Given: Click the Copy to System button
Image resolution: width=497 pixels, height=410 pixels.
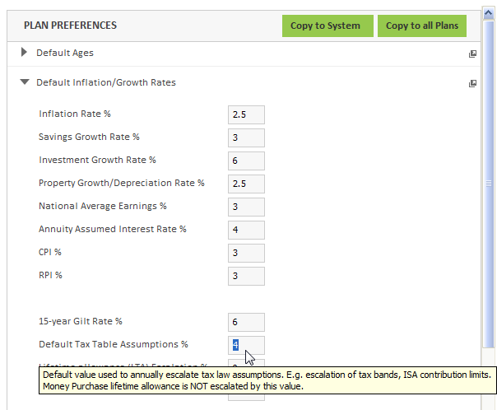Looking at the screenshot, I should point(327,26).
